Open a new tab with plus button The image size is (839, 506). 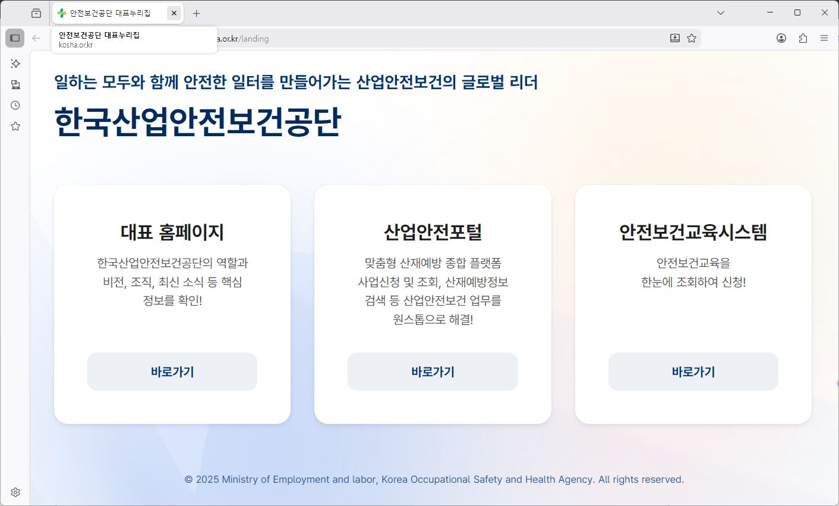click(197, 13)
